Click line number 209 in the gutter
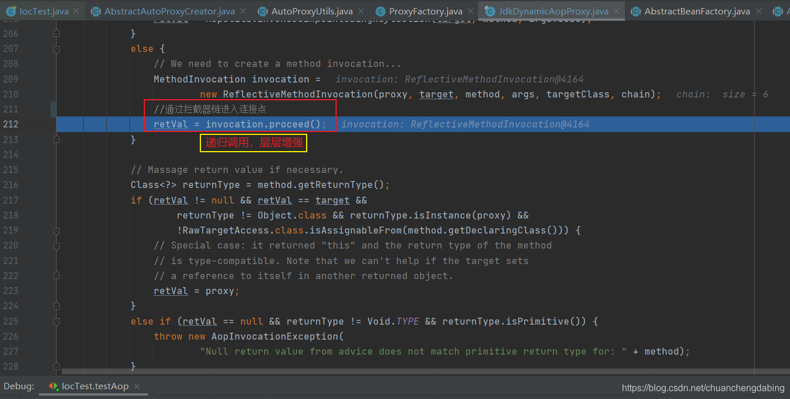The height and width of the screenshot is (399, 790). point(11,79)
